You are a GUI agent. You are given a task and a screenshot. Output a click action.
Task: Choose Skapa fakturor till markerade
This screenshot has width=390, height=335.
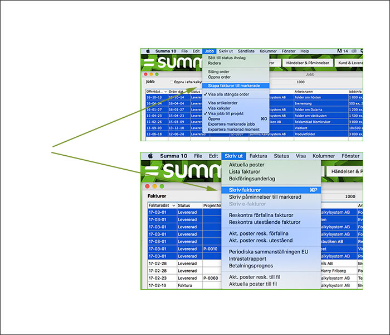236,86
